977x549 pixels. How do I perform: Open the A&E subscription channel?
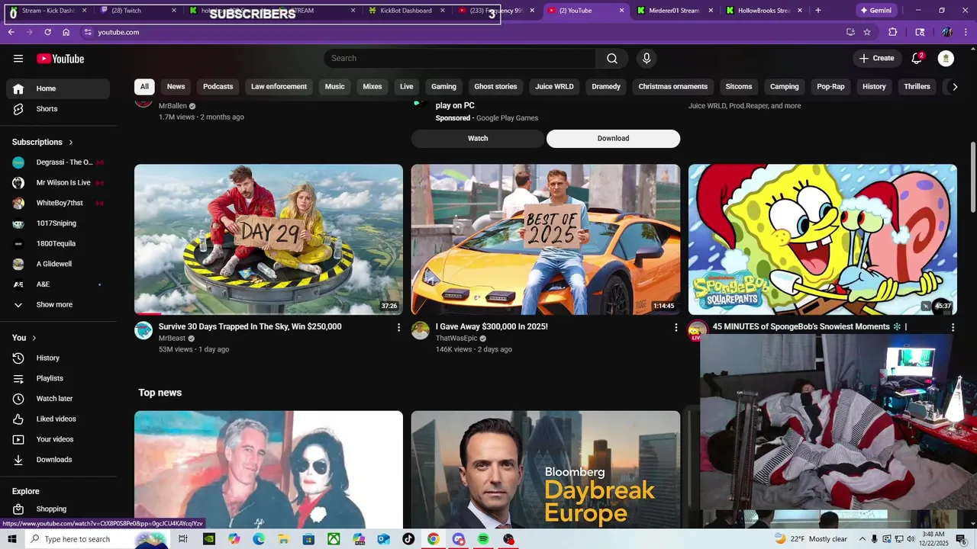tap(58, 284)
